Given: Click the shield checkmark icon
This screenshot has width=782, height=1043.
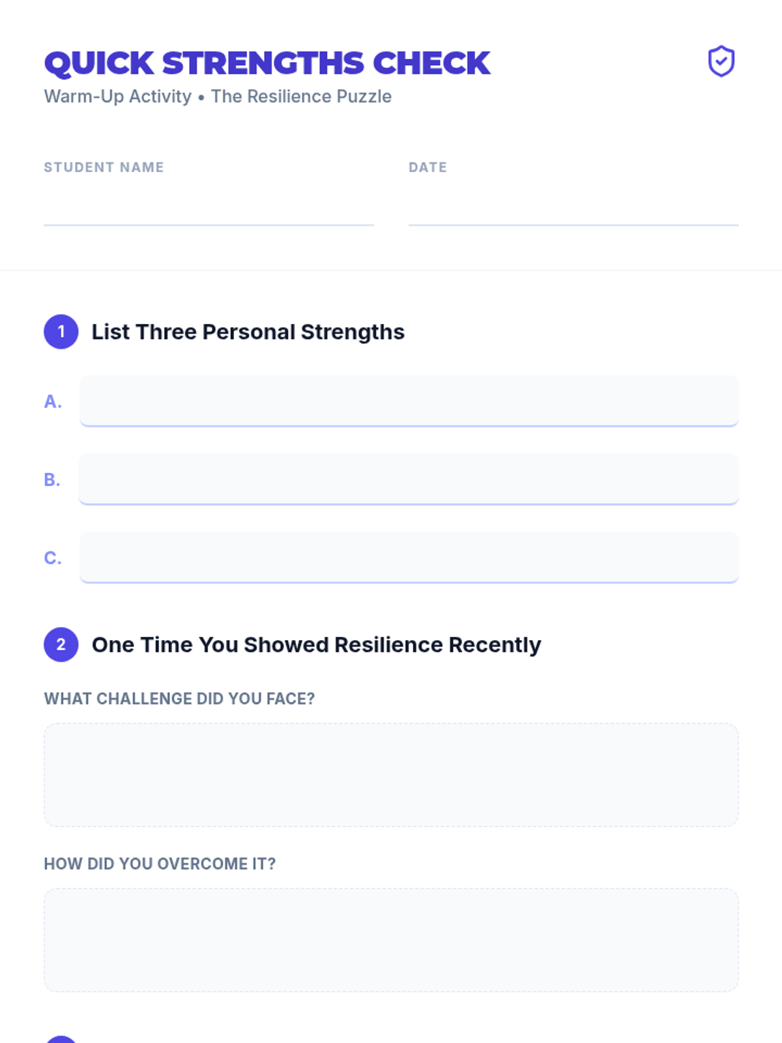Looking at the screenshot, I should click(x=721, y=62).
